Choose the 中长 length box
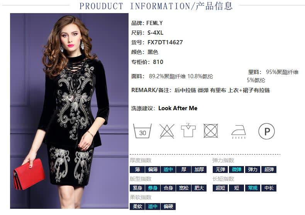This screenshot has height=215, width=305. click(269, 188)
